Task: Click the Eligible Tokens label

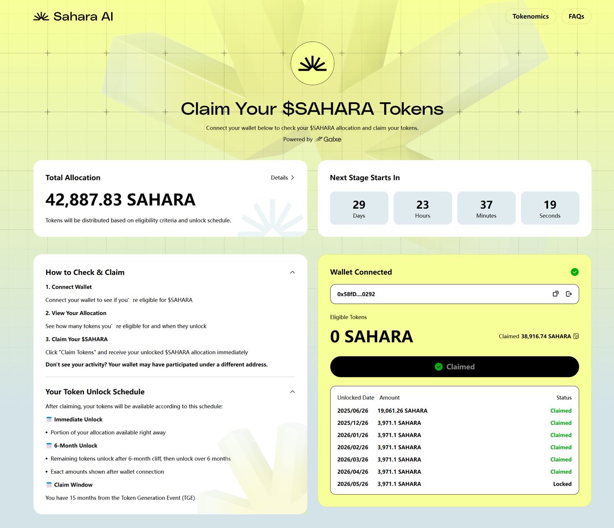Action: [x=348, y=317]
